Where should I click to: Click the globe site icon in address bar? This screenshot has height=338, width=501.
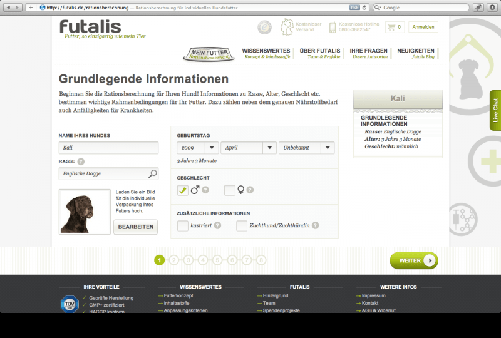[42, 8]
